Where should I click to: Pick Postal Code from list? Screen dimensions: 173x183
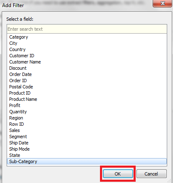pyautogui.click(x=21, y=87)
